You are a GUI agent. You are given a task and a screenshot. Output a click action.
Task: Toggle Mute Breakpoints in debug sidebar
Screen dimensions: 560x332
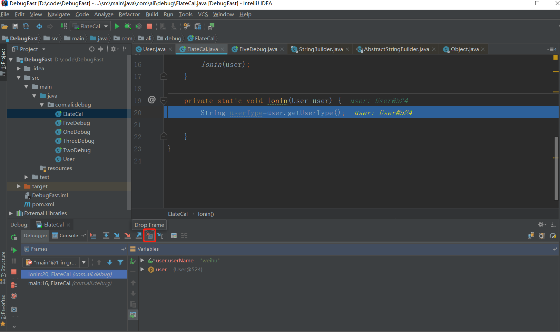14,296
